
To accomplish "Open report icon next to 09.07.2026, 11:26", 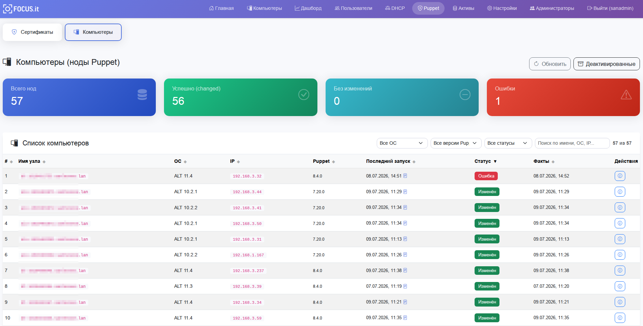I will point(405,255).
